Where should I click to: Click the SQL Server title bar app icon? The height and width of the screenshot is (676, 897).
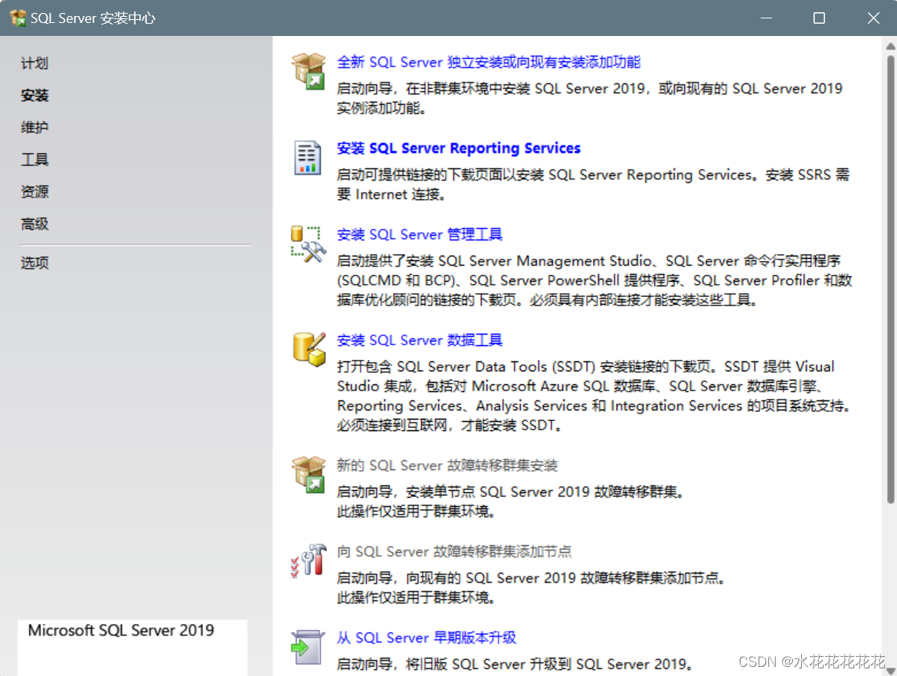pyautogui.click(x=18, y=18)
